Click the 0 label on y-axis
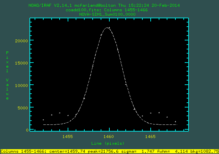This screenshot has height=154, width=219. pos(27,130)
